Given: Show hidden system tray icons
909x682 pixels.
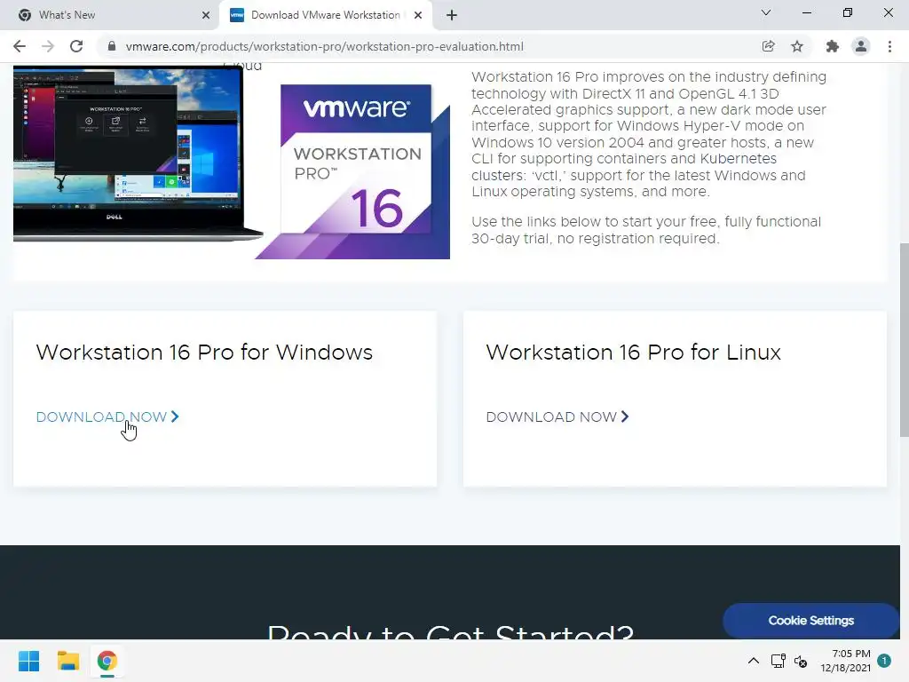Looking at the screenshot, I should 754,661.
